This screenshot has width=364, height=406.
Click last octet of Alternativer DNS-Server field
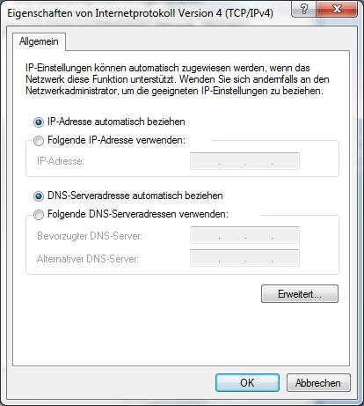tap(286, 258)
